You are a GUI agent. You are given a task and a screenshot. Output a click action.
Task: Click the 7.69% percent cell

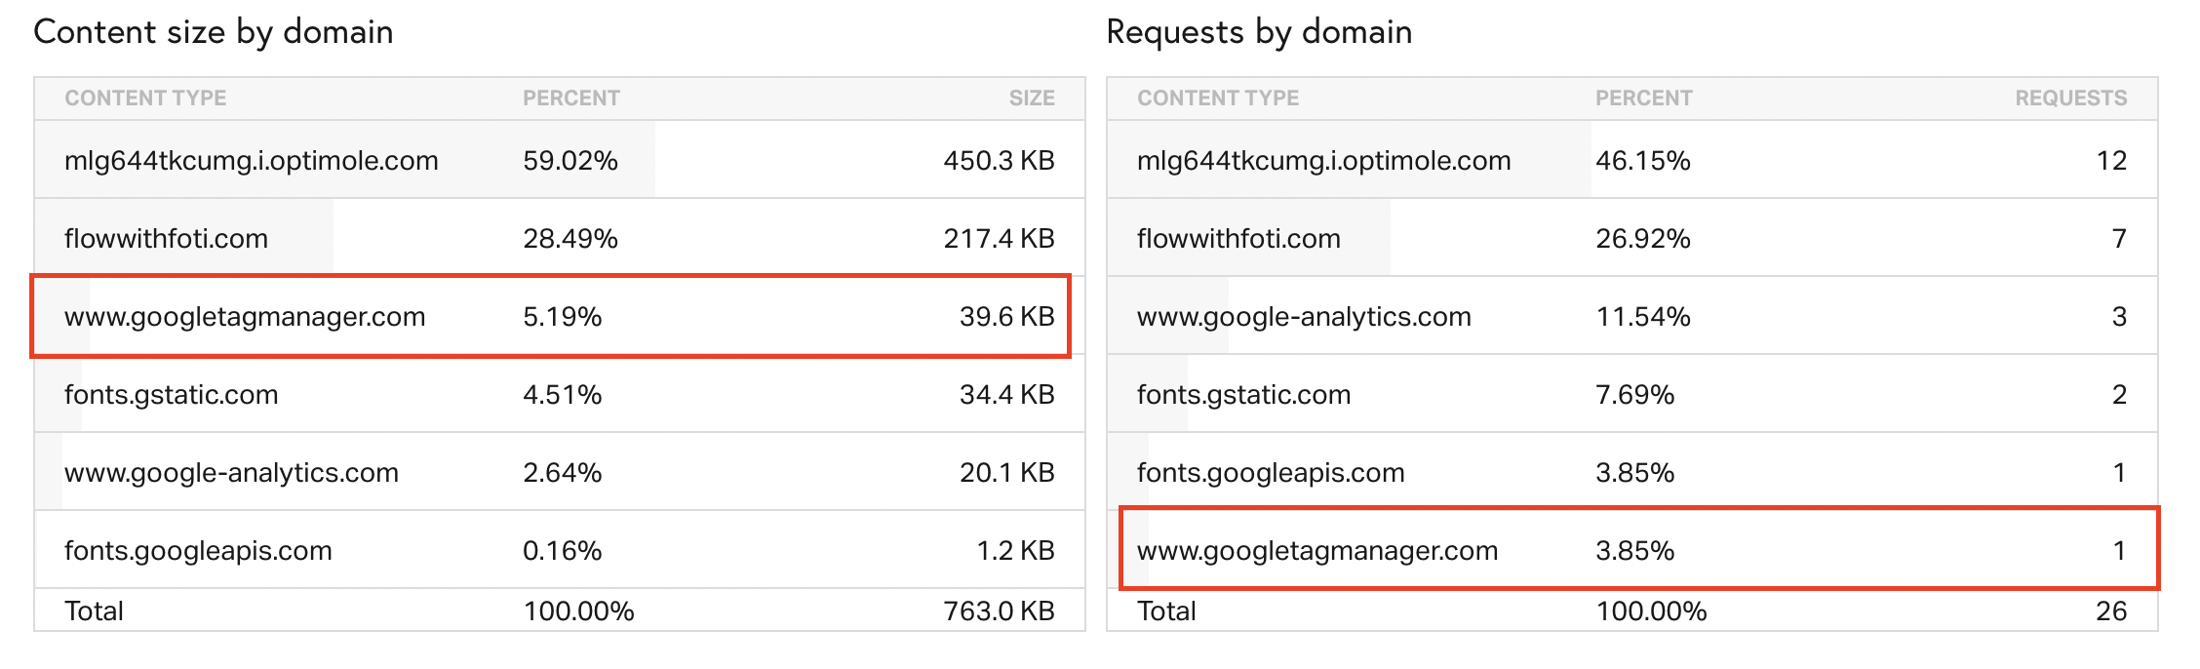click(1635, 395)
